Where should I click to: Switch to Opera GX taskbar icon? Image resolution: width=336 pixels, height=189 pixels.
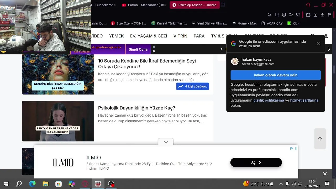85,184
